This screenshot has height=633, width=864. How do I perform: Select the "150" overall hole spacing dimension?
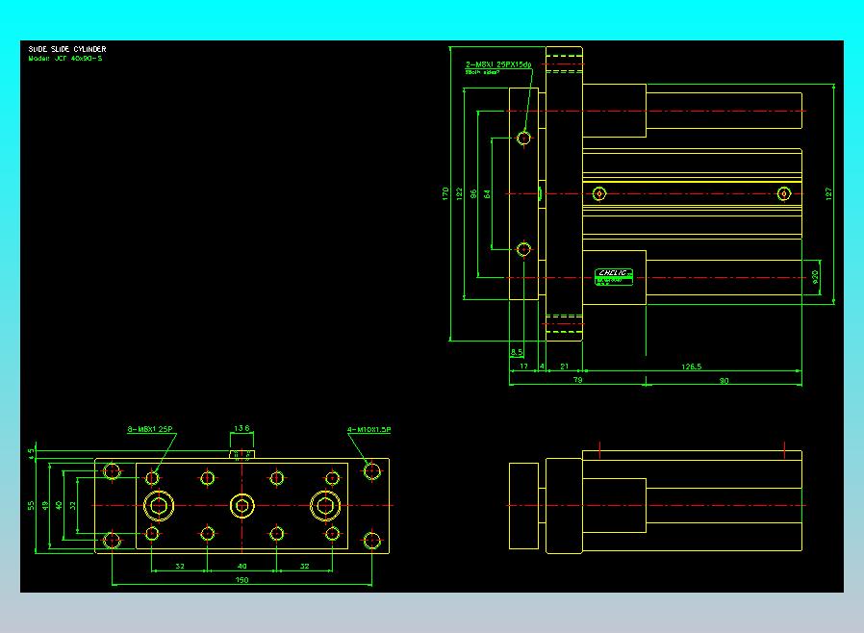click(241, 580)
